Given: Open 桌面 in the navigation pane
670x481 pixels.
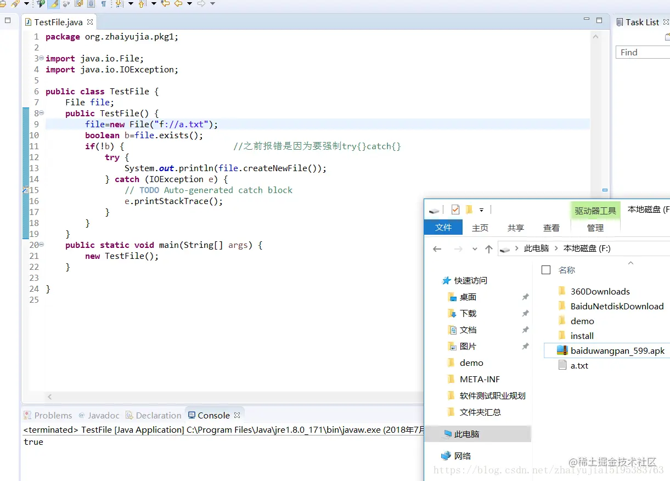Looking at the screenshot, I should [468, 297].
